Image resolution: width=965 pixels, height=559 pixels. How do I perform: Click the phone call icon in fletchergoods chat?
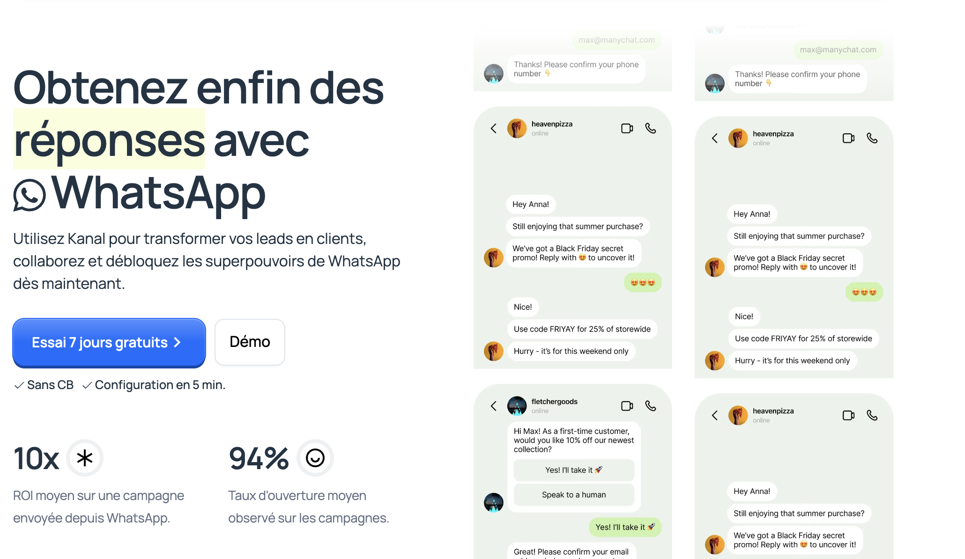pyautogui.click(x=650, y=405)
